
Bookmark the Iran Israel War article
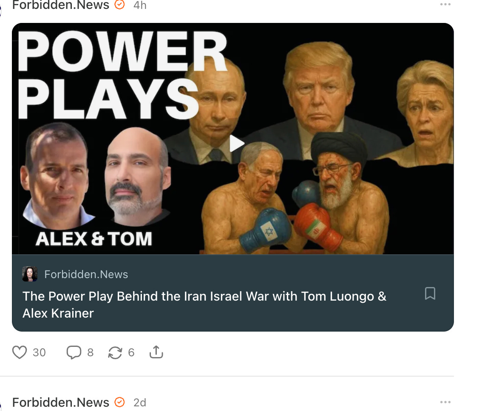430,293
